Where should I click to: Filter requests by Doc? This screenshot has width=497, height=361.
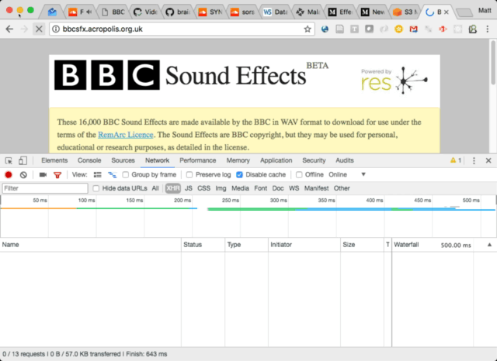tap(278, 188)
